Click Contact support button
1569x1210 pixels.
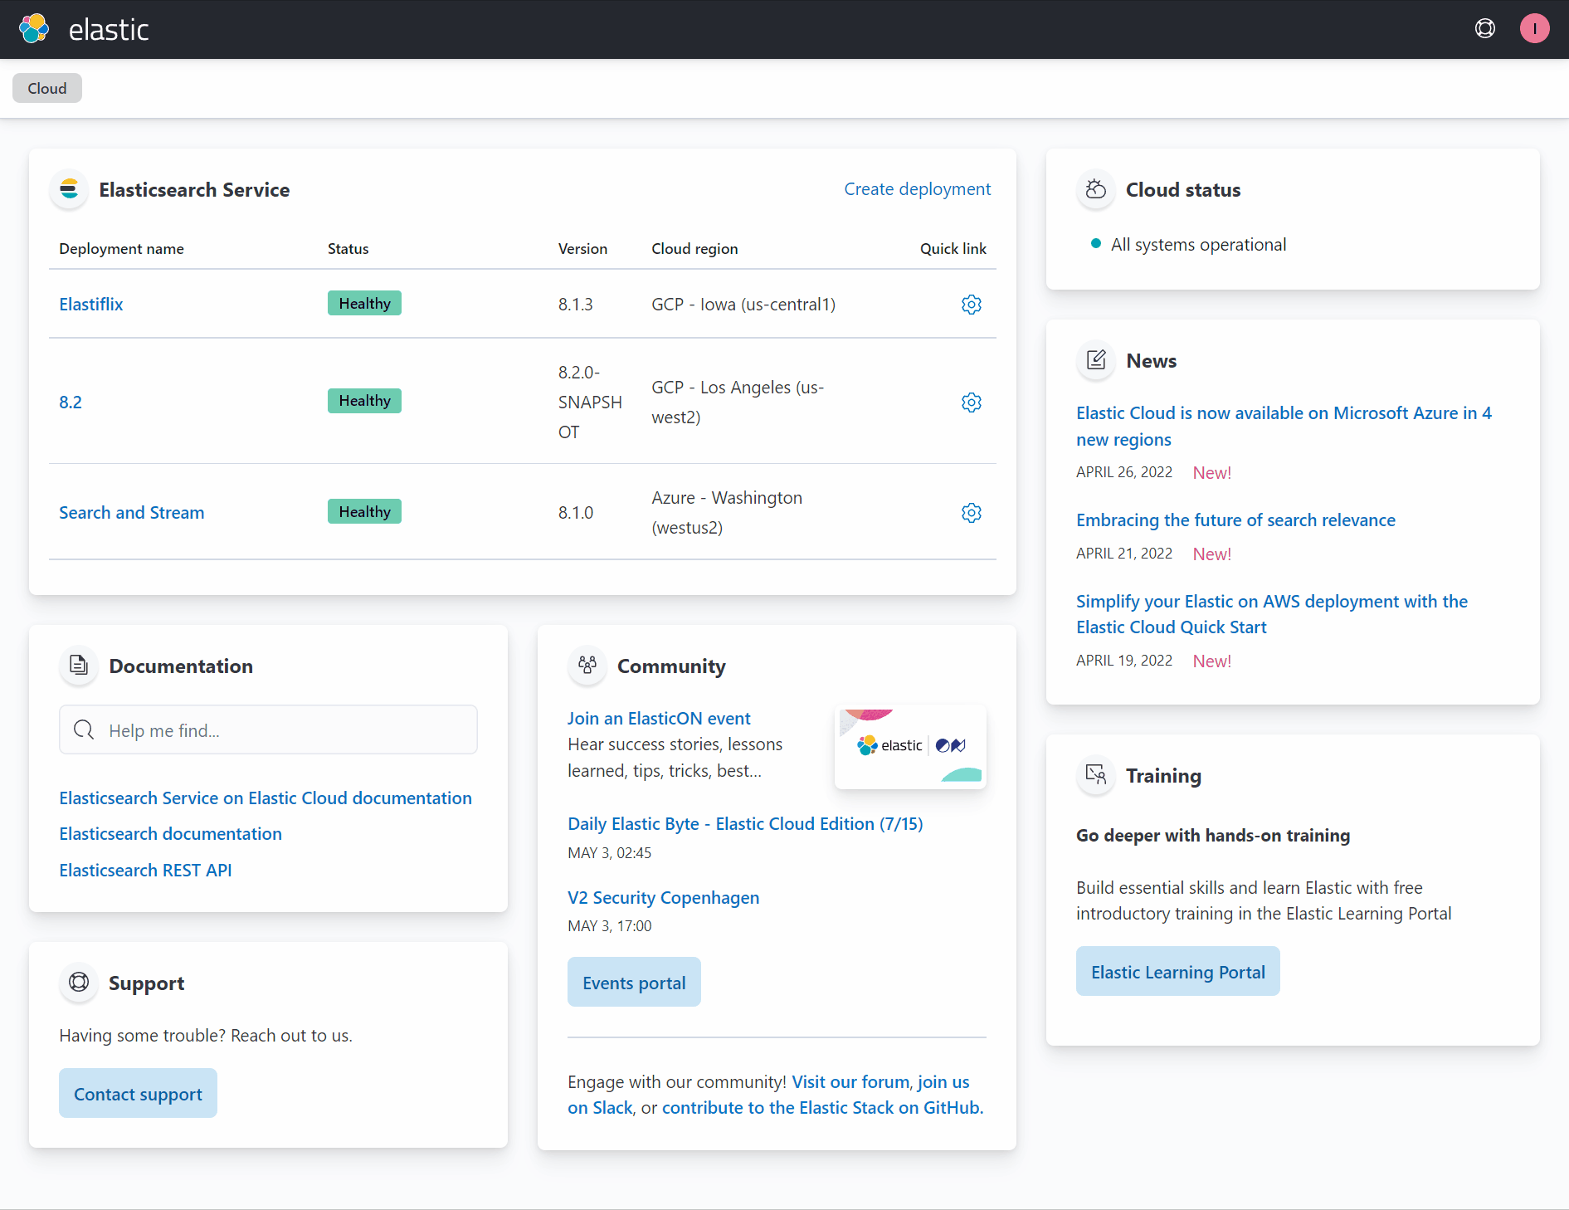[138, 1094]
